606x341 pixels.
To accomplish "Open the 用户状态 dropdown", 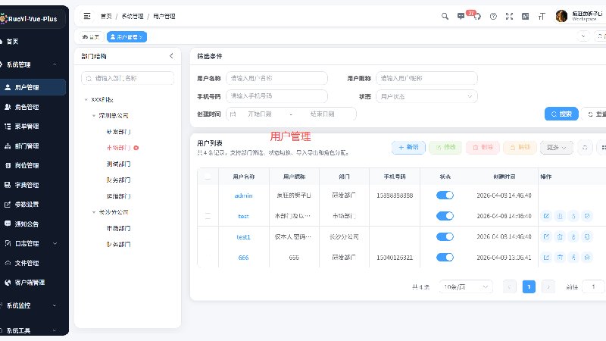I will [426, 96].
